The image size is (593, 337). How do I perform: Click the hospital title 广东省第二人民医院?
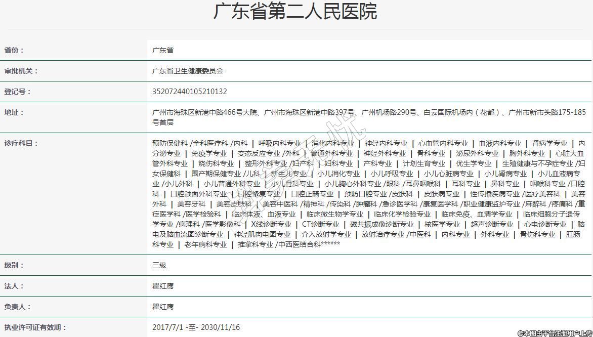[295, 12]
